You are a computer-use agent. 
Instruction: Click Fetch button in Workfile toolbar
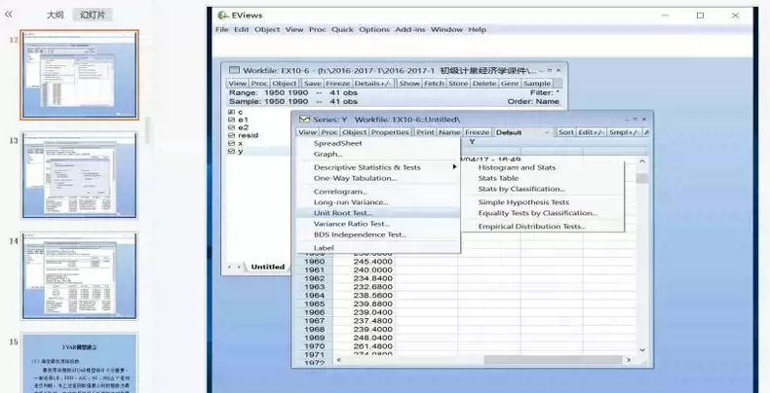click(434, 84)
